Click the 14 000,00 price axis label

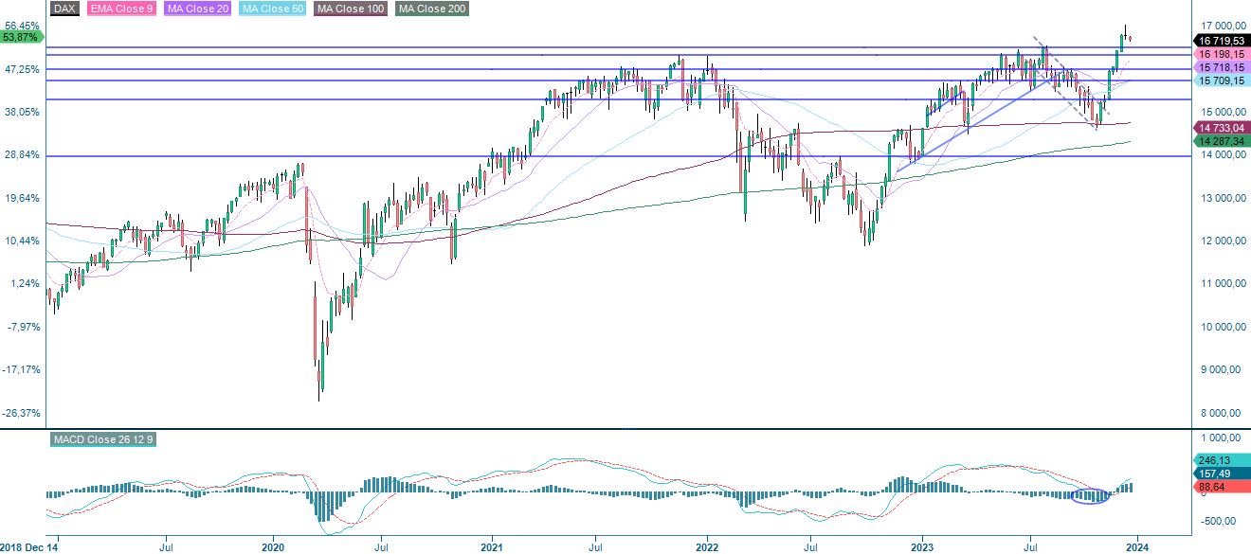click(x=1223, y=155)
